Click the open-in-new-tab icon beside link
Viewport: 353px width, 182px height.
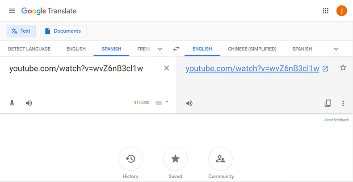click(x=325, y=69)
